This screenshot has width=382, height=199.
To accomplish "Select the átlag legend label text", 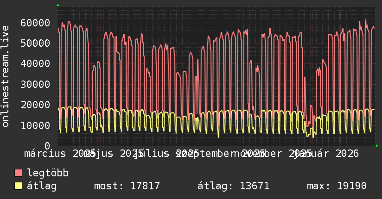I will (x=42, y=186).
